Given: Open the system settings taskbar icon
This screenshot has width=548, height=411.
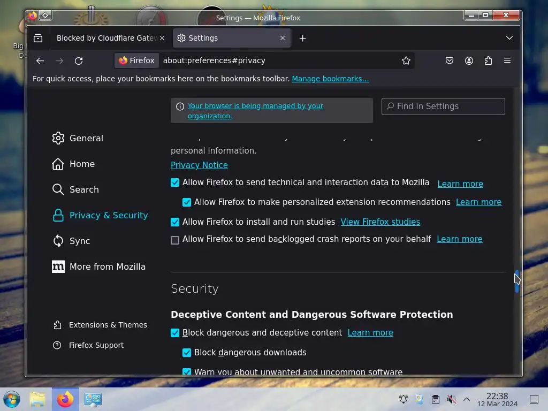Looking at the screenshot, I should [93, 399].
